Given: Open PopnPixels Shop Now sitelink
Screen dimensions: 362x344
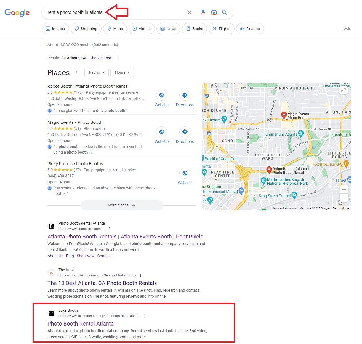Looking at the screenshot, I should (x=86, y=256).
